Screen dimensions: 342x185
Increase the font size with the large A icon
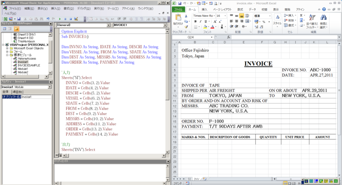click(215, 21)
